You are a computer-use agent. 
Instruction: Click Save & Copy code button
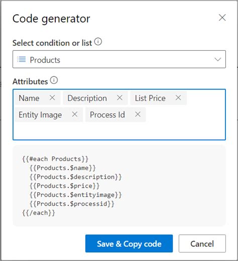tap(129, 243)
